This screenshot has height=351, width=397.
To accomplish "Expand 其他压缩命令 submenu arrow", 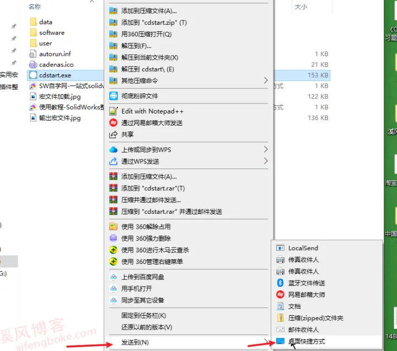I will click(x=266, y=80).
